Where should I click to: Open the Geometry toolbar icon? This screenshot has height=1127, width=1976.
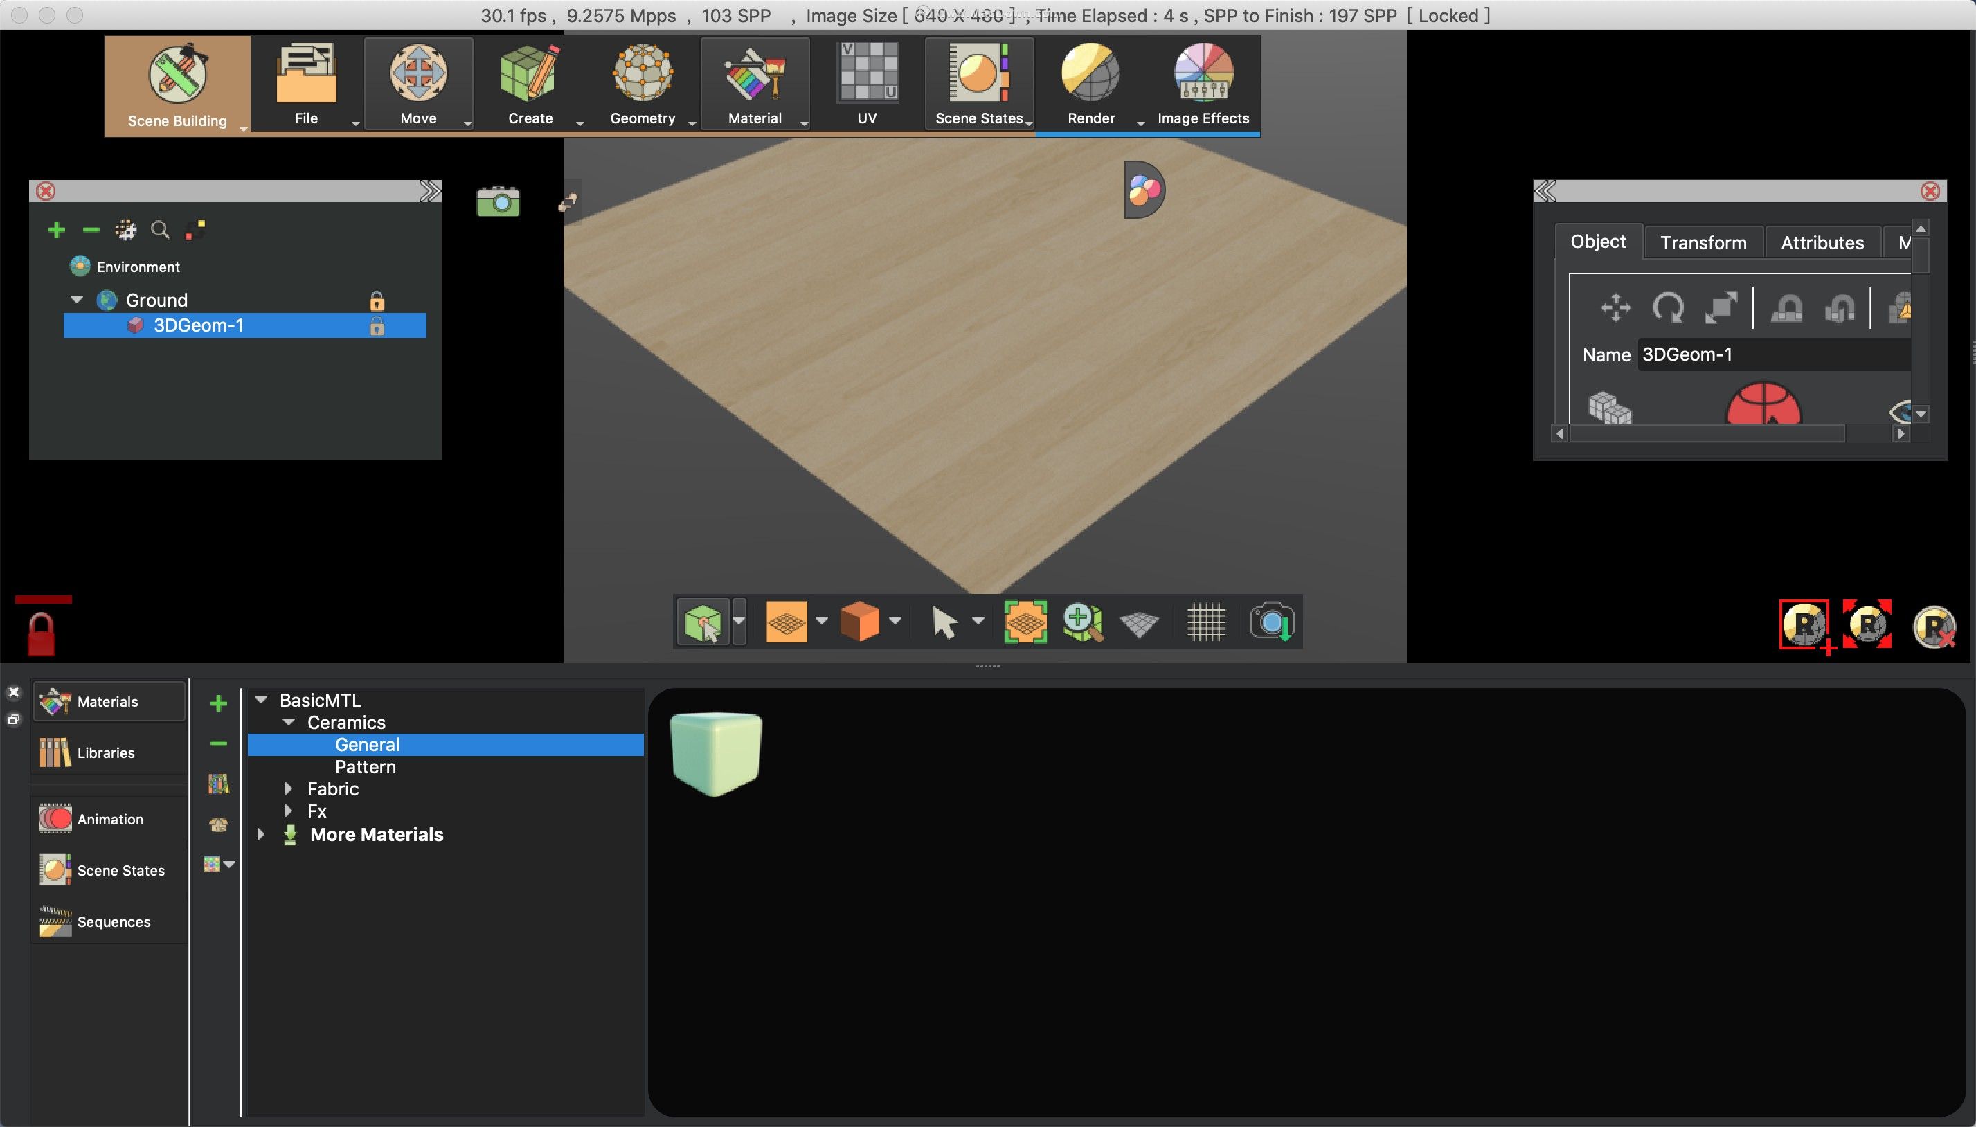click(643, 74)
